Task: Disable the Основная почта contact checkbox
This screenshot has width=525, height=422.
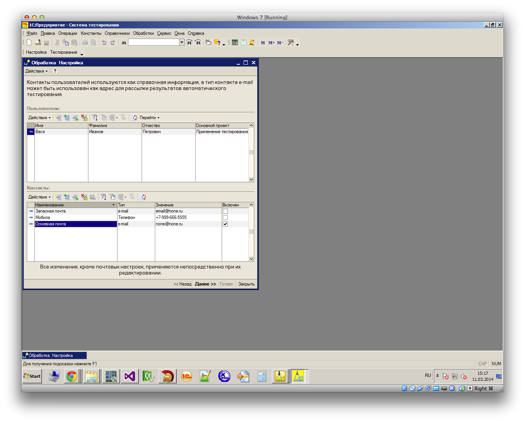Action: (x=225, y=224)
